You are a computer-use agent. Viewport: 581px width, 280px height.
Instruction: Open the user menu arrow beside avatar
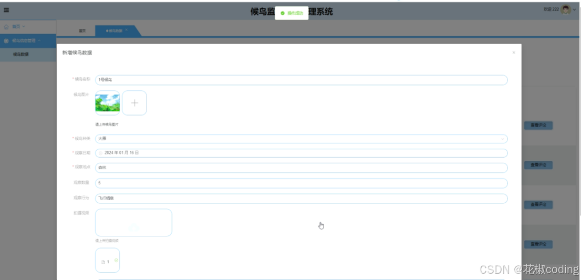point(575,9)
